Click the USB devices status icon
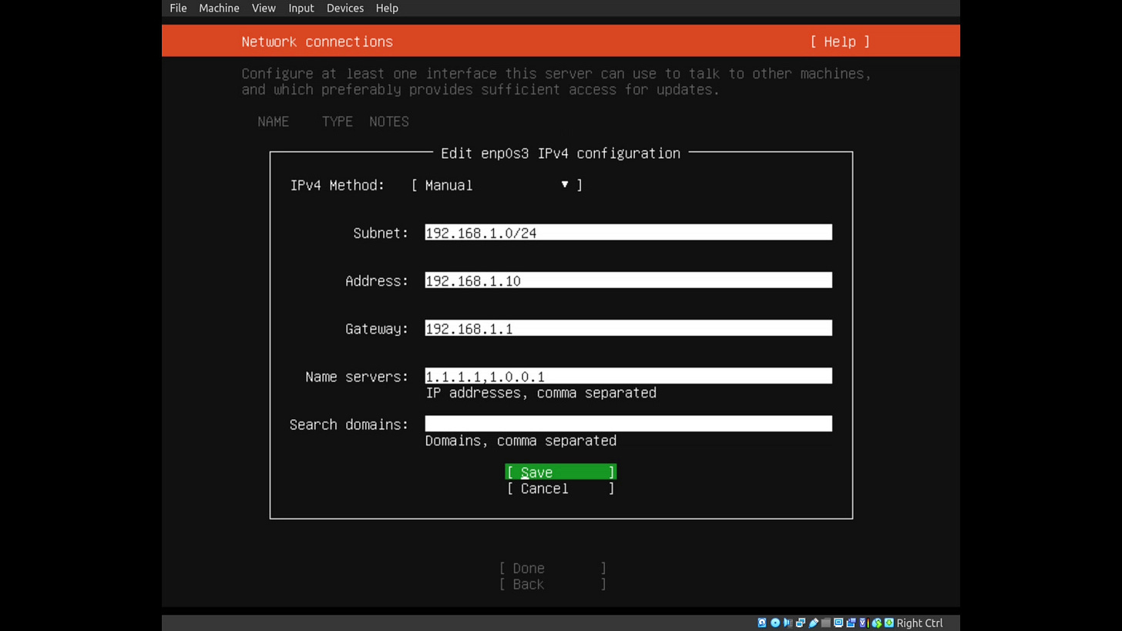This screenshot has width=1122, height=631. tap(813, 623)
